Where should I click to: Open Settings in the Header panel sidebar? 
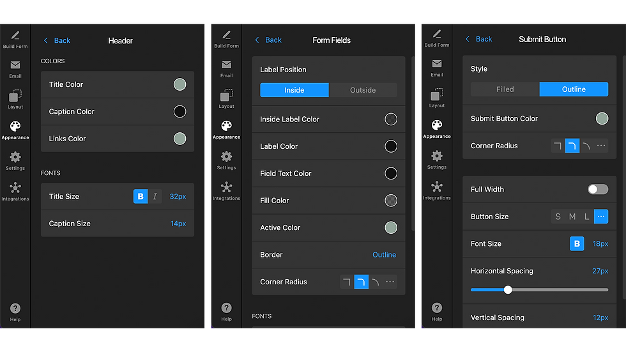[15, 161]
